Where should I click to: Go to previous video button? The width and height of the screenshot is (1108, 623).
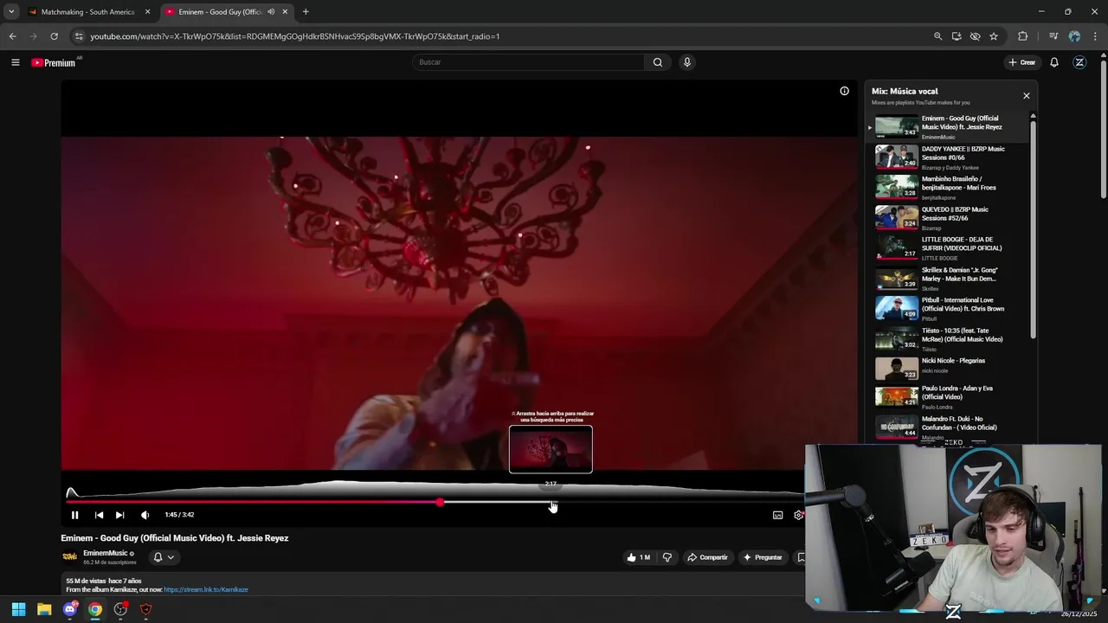tap(99, 515)
